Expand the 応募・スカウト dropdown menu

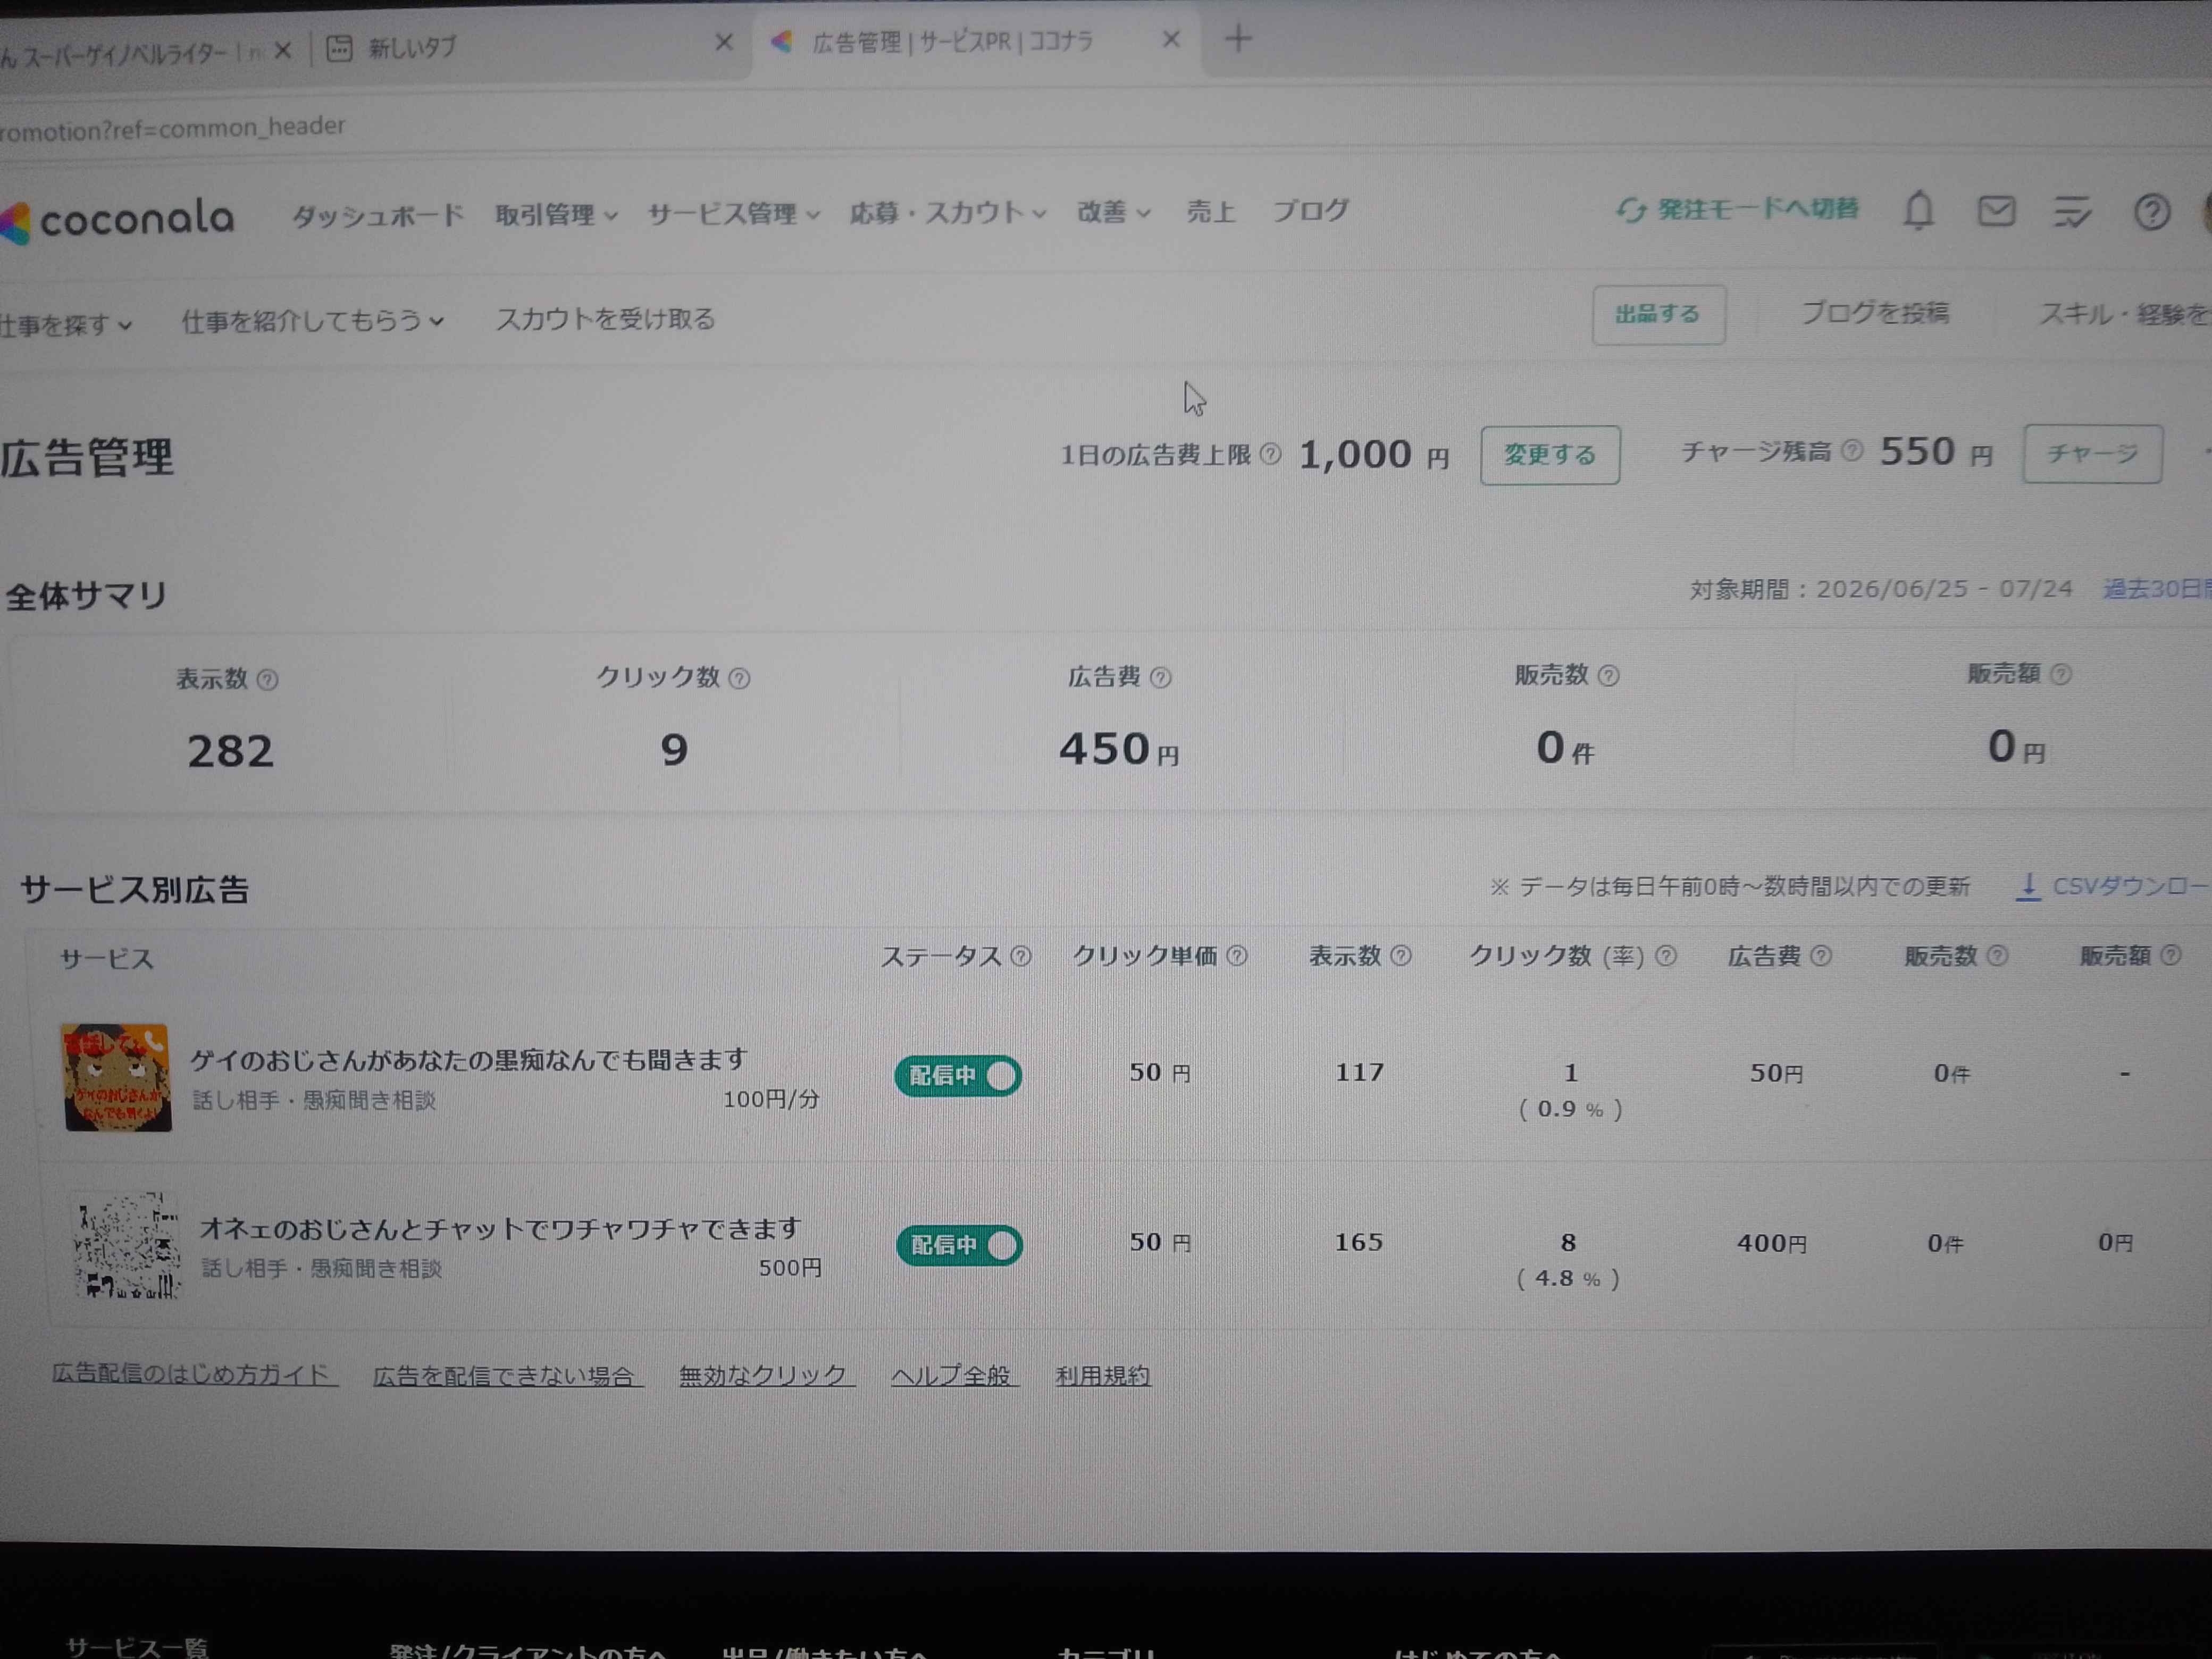click(x=947, y=213)
